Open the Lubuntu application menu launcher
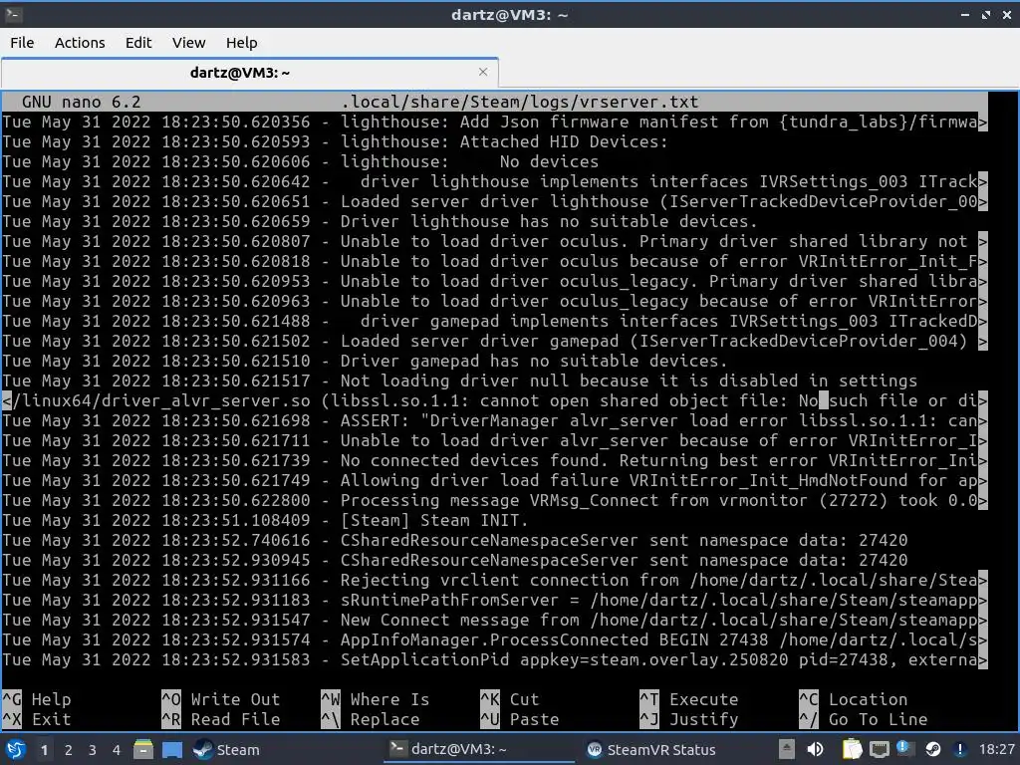The width and height of the screenshot is (1020, 765). click(x=16, y=749)
